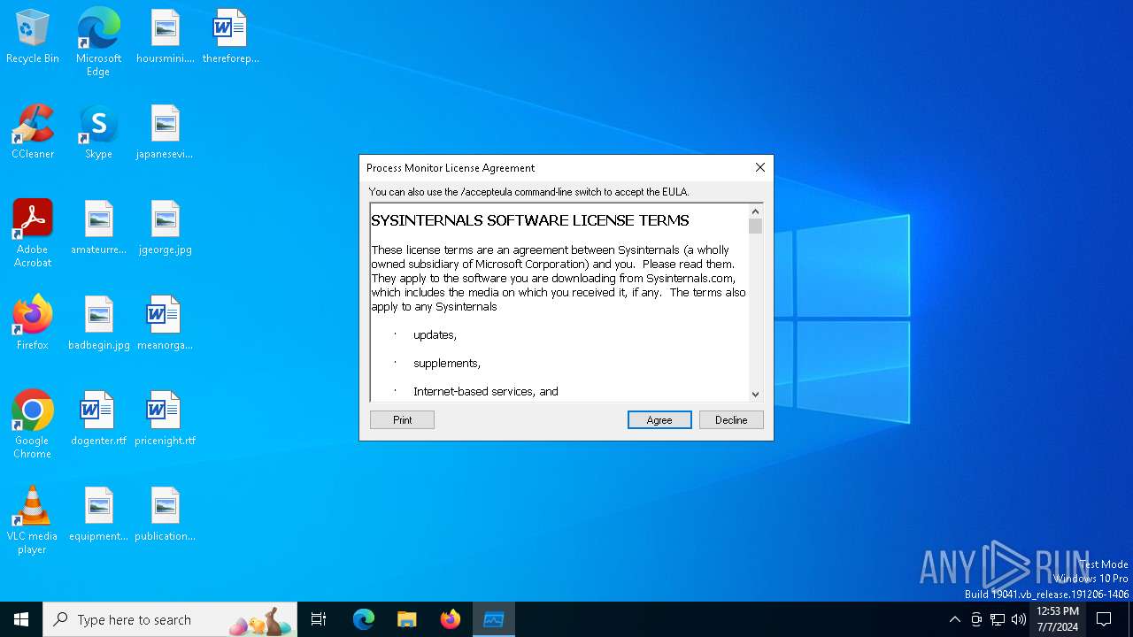Launch Edge from the taskbar
Image resolution: width=1133 pixels, height=637 pixels.
364,619
